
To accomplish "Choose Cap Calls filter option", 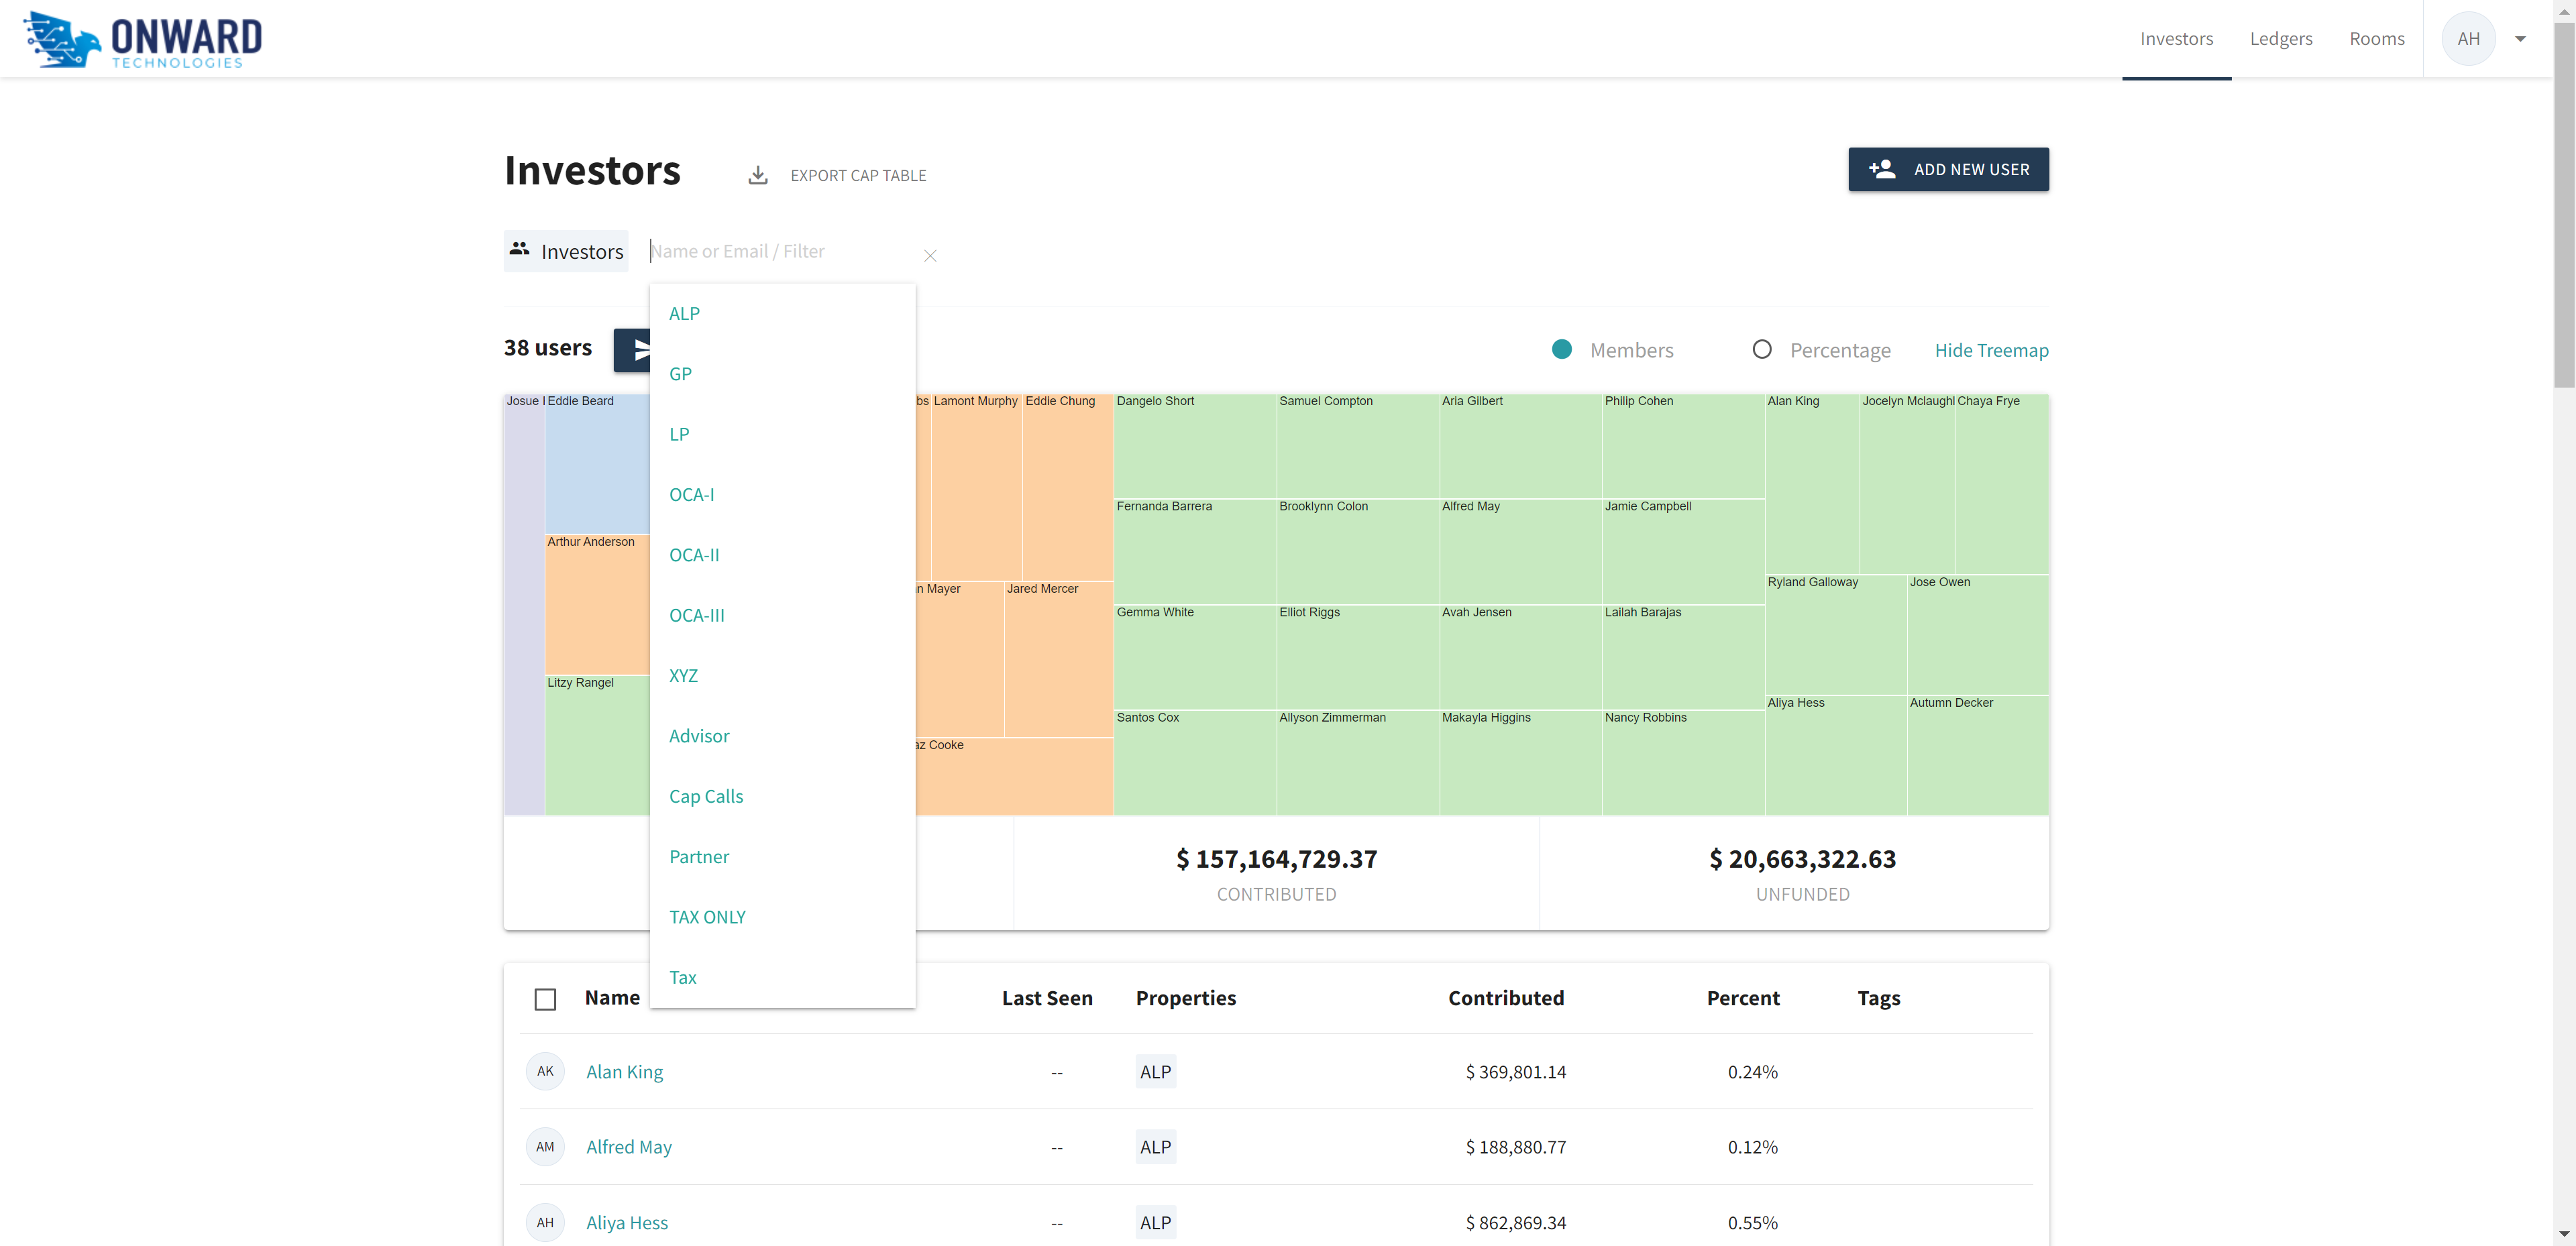I will pyautogui.click(x=783, y=797).
